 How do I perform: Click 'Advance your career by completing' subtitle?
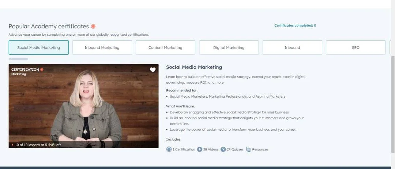79,35
